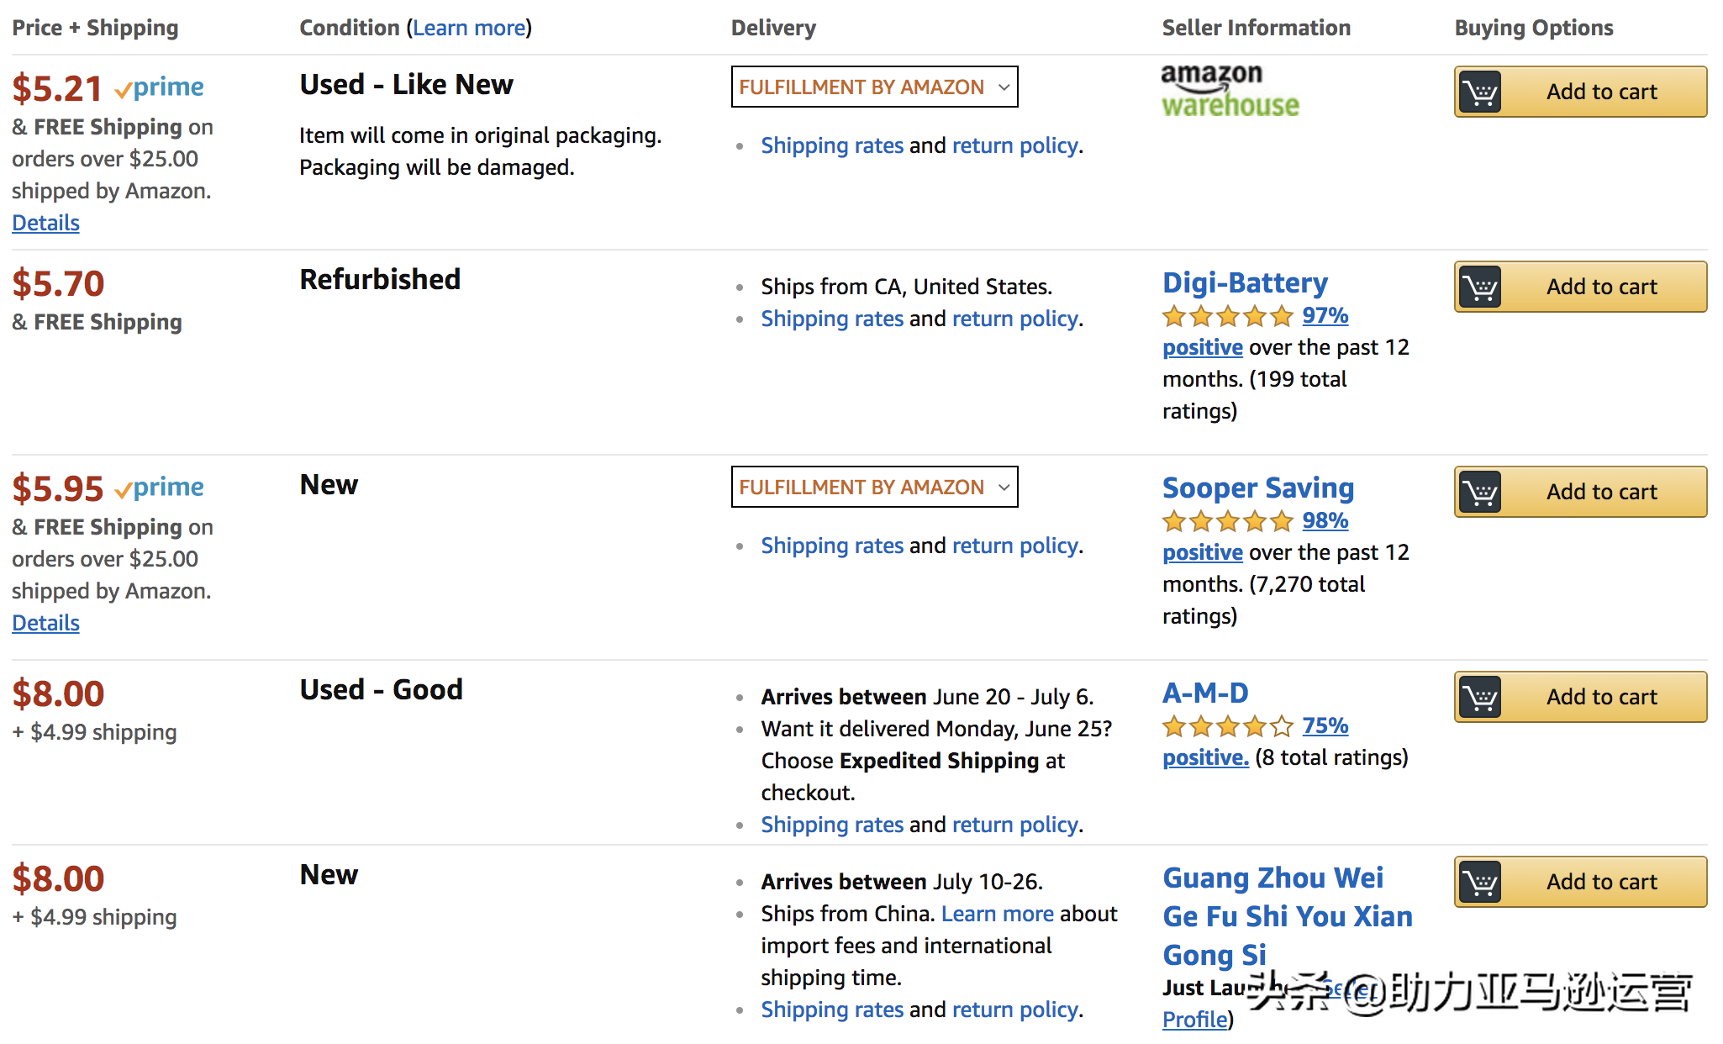Screen dimensions: 1723x1044
Task: Expand Fulfillment by Amazon dropdown for Sooper Saving
Action: coord(874,487)
